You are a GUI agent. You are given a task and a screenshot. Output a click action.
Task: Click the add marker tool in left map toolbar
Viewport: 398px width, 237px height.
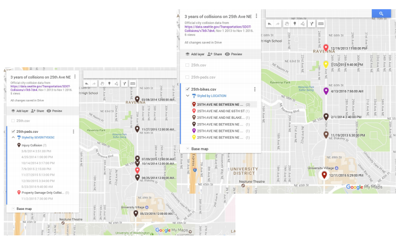click(109, 84)
